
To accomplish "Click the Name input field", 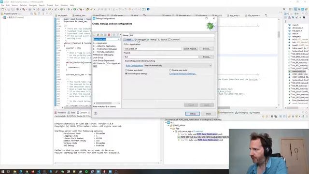I will click(x=172, y=35).
